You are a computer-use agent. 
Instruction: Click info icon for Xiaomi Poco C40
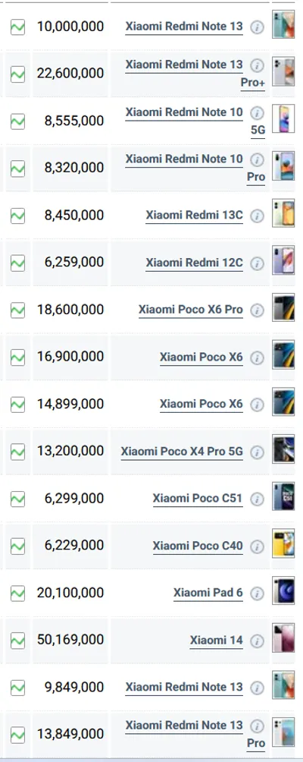tap(257, 546)
